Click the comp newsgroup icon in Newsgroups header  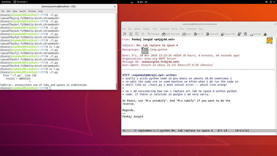(145, 50)
